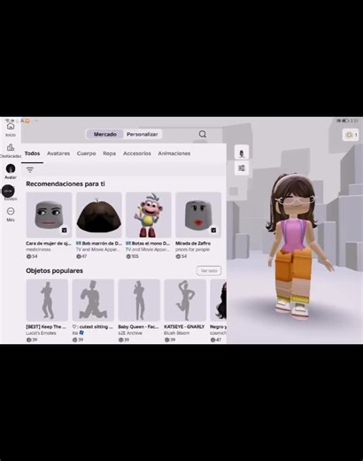Viewport: 363px width, 461px height.
Task: Open the partially visible Negro hair thumbnail
Action: (219, 300)
